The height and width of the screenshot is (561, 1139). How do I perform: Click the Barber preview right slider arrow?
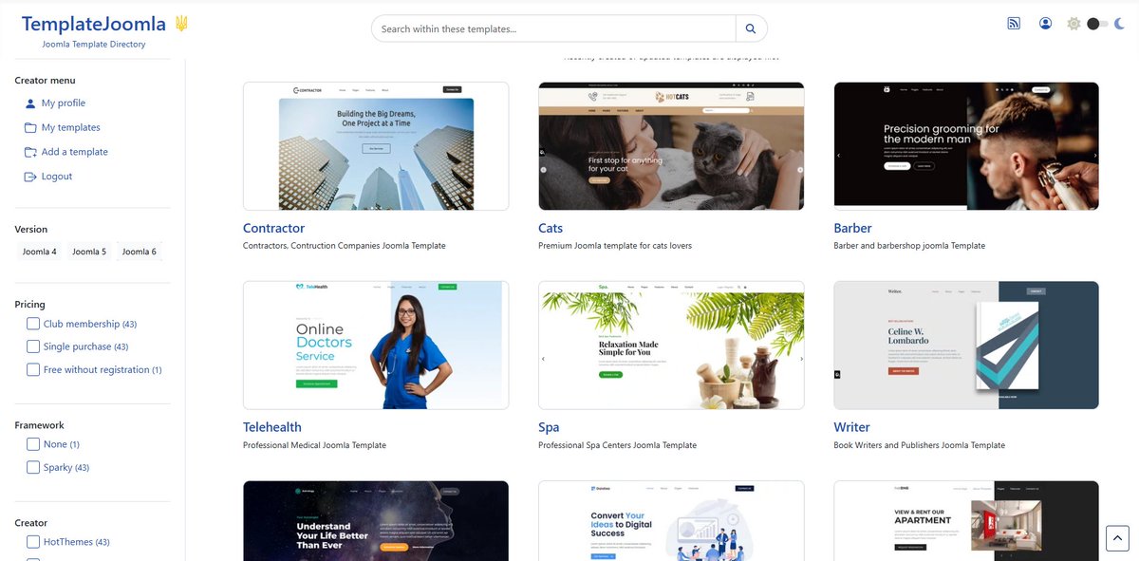[1094, 155]
